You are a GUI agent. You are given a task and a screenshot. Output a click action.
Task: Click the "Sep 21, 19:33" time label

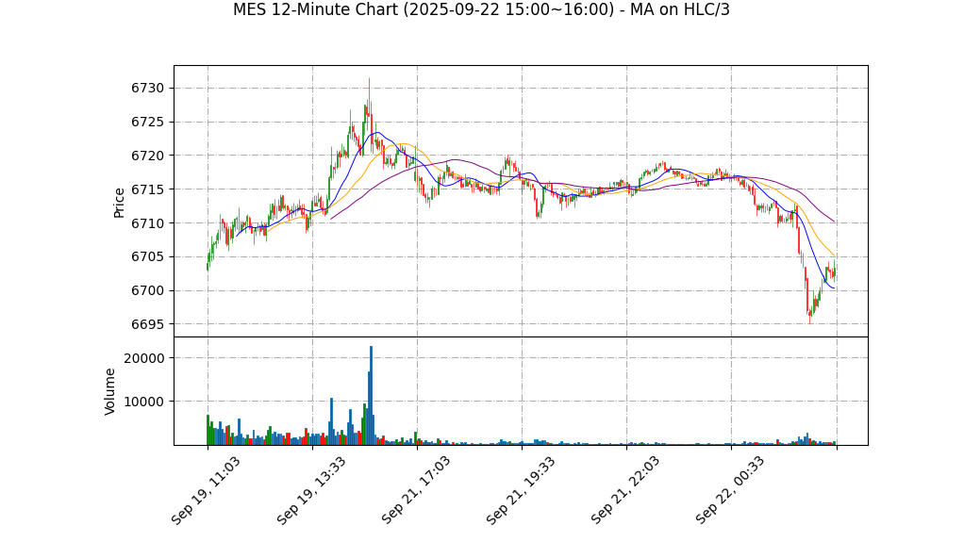pos(520,491)
